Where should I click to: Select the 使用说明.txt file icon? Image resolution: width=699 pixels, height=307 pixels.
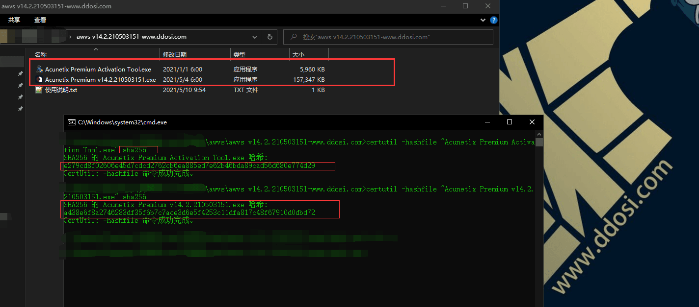39,90
